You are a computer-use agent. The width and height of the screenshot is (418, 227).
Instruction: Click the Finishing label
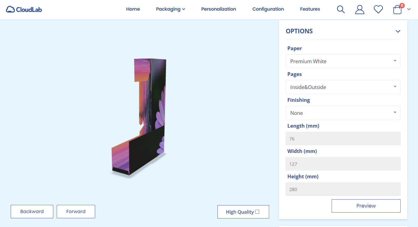[x=298, y=100]
